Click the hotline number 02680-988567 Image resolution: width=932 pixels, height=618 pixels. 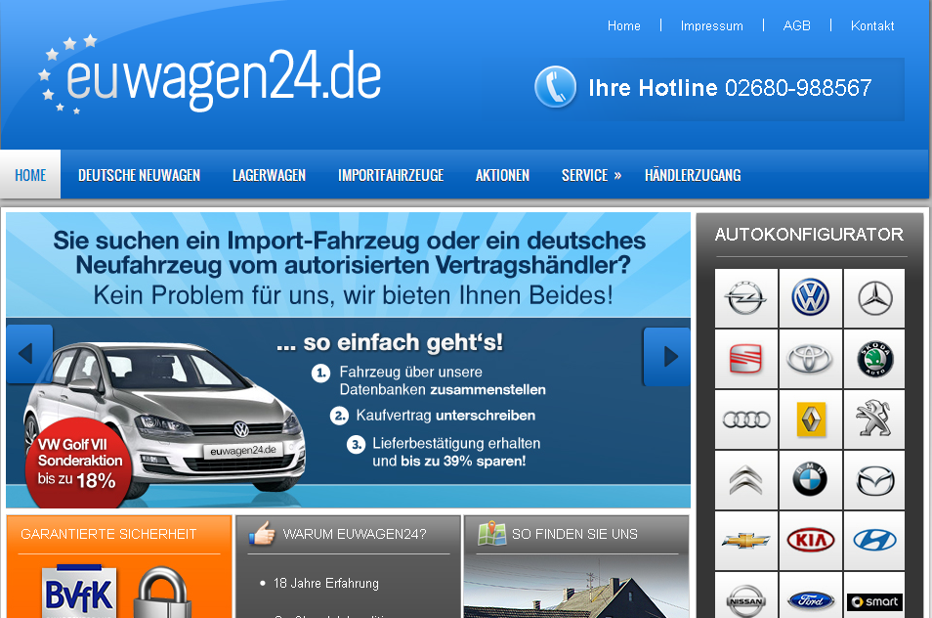coord(798,88)
